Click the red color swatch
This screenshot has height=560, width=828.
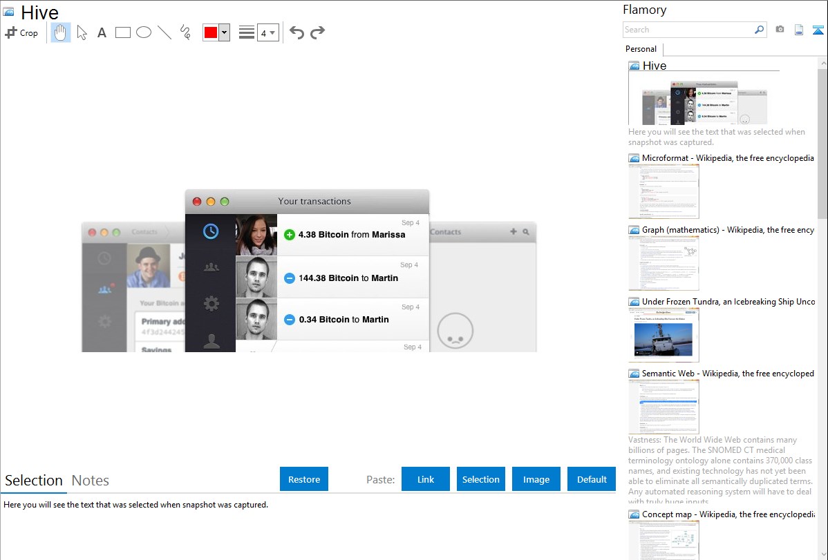[211, 32]
